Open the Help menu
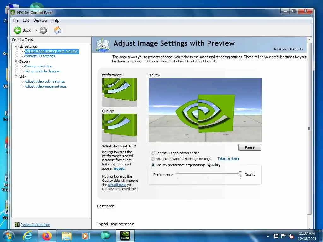The image size is (323, 242). (x=55, y=20)
